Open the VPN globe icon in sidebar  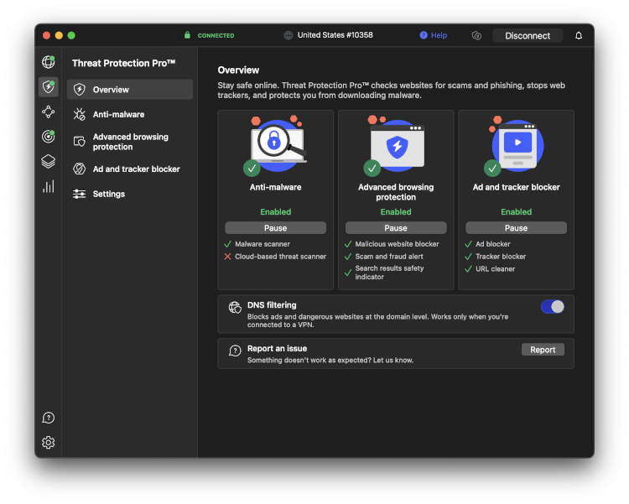click(48, 62)
